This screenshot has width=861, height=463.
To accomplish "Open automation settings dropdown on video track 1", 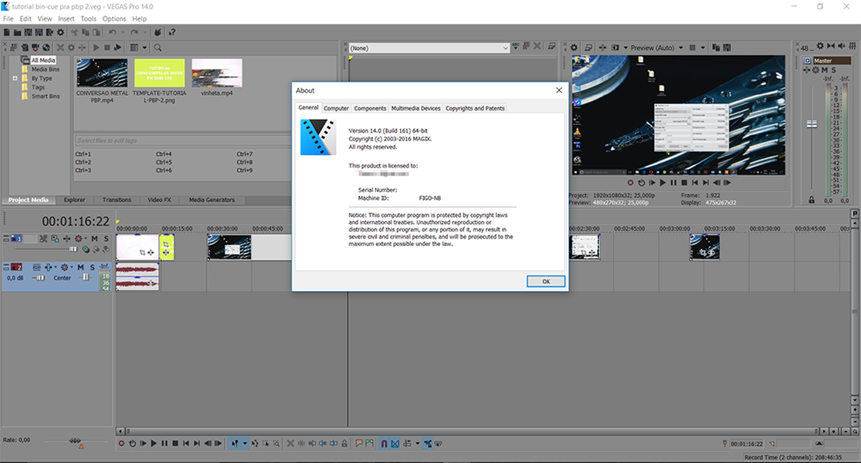I will [x=86, y=238].
